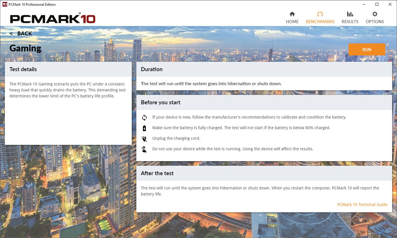Close the PCMark 10 window

(x=390, y=4)
